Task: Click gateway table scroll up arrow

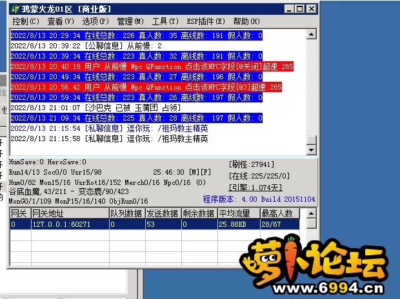Action: (x=311, y=213)
